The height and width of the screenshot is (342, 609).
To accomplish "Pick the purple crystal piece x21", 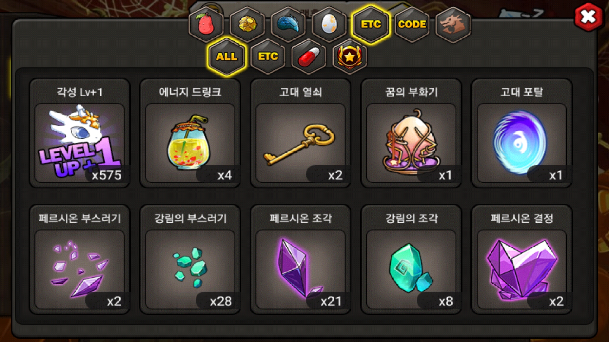I will point(301,259).
